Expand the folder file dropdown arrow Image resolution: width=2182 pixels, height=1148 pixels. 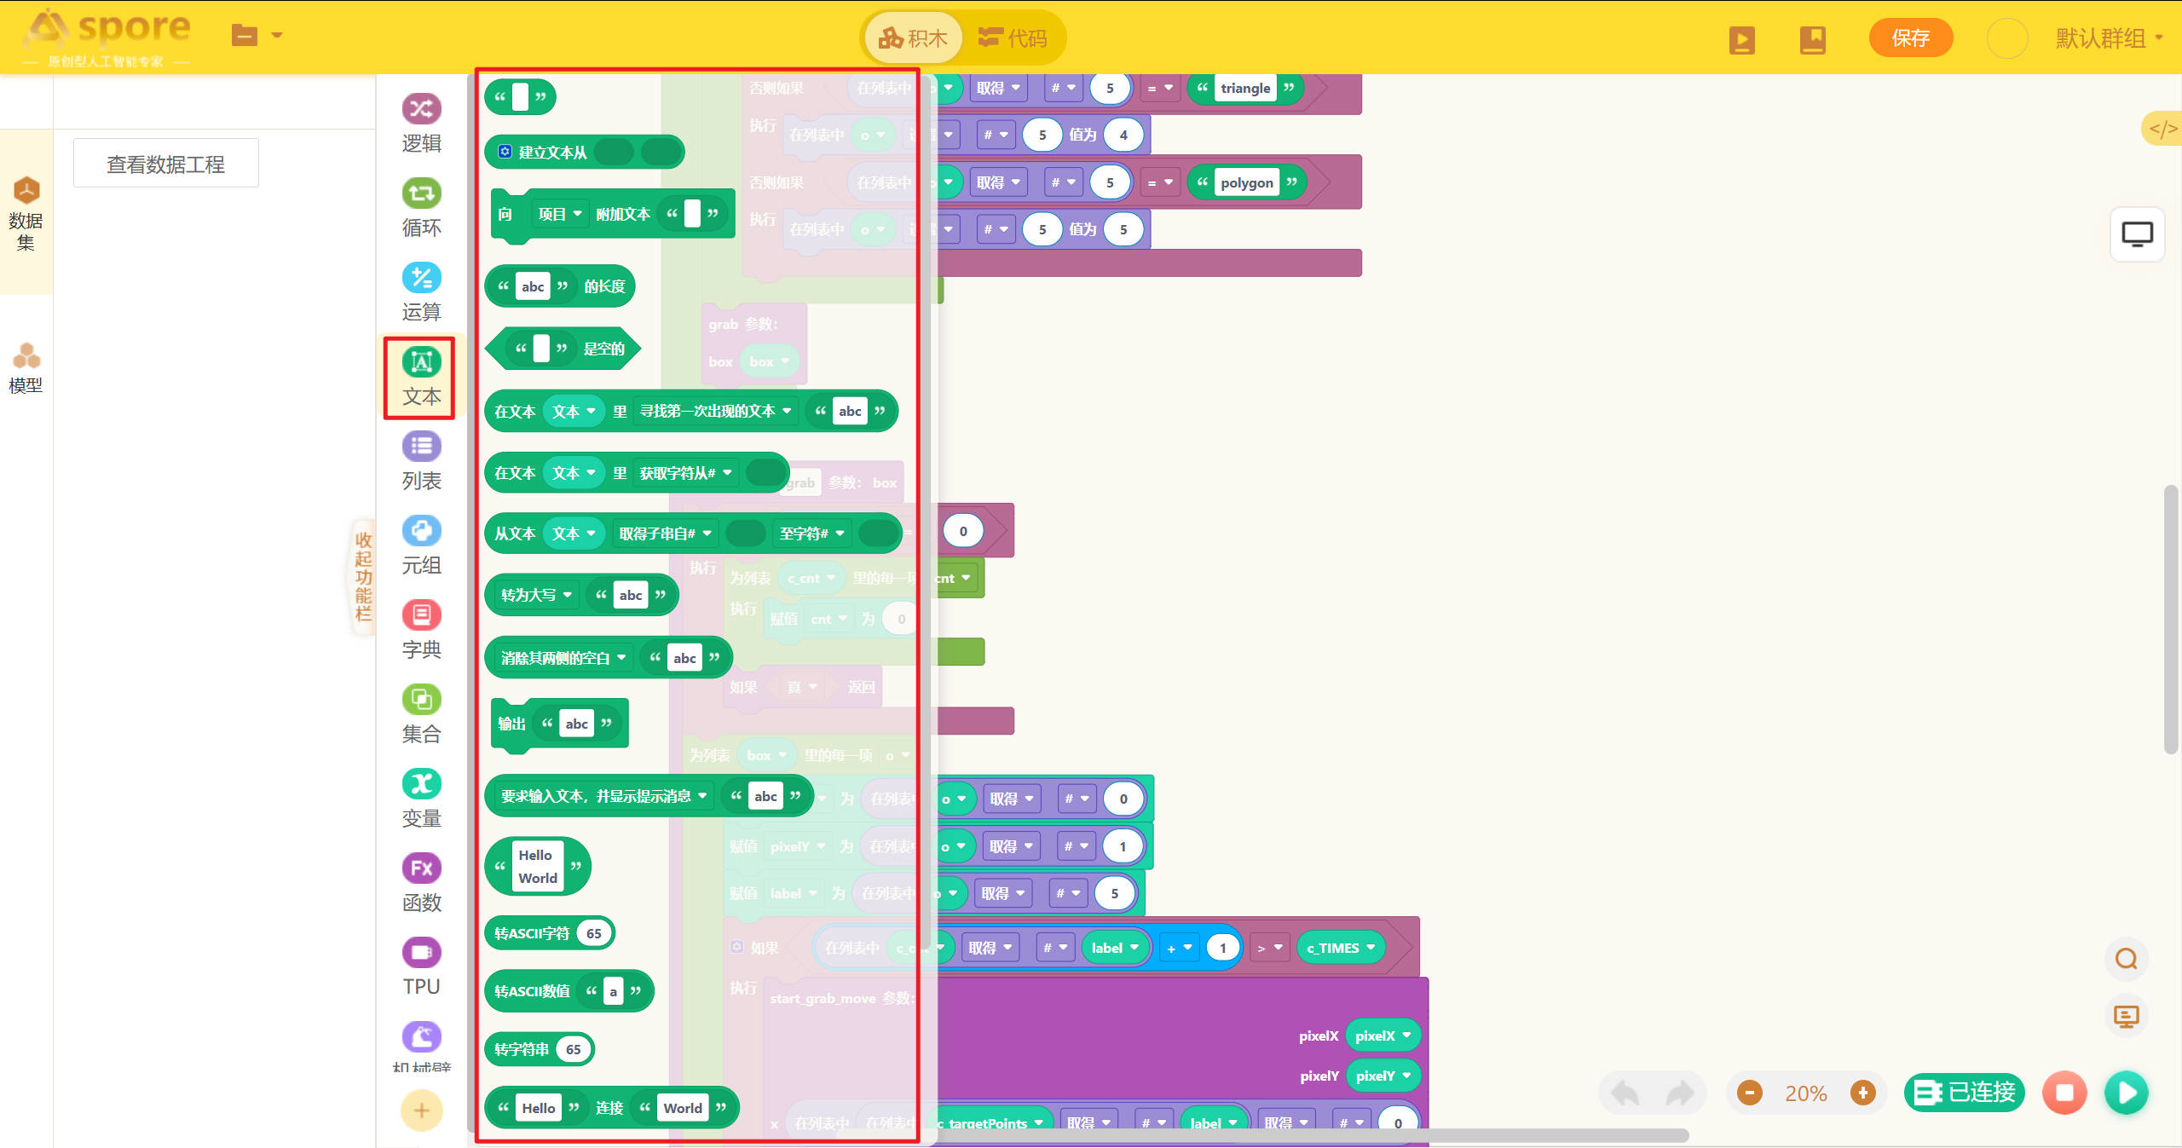(x=276, y=35)
